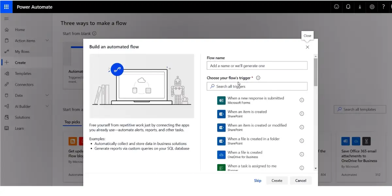392x196 pixels.
Task: Expand the Action items menu chevron
Action: [x=47, y=41]
